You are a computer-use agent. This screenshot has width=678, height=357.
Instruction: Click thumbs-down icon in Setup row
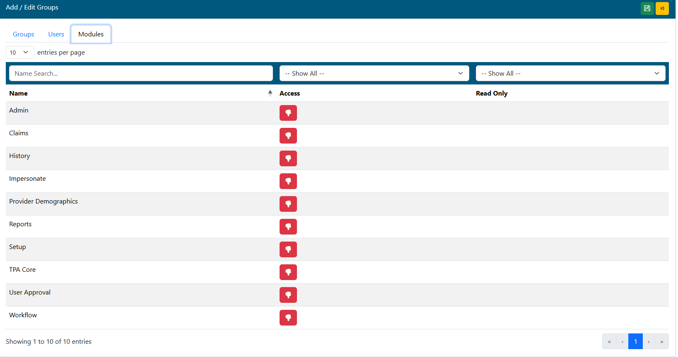coord(288,249)
